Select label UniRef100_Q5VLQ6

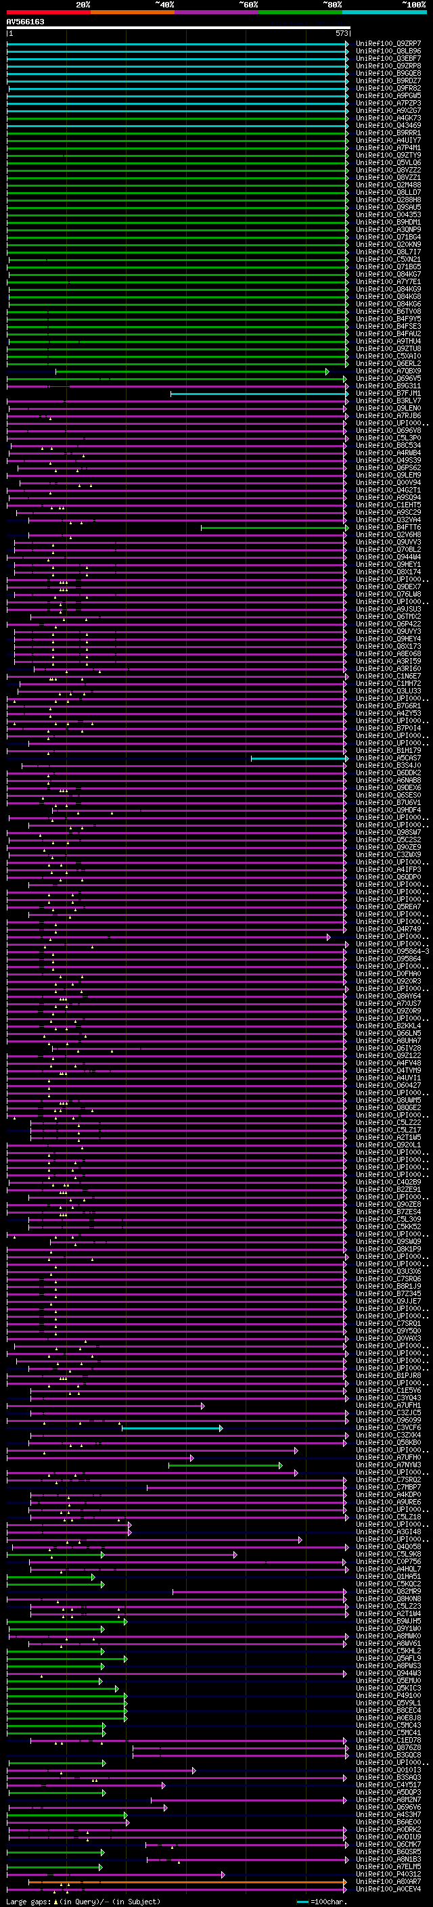tap(388, 162)
